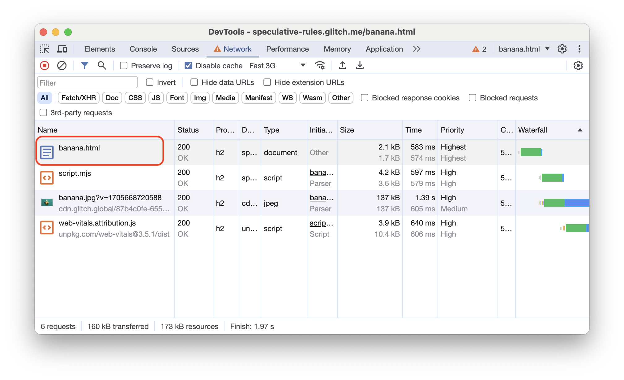Viewport: 624px width, 380px height.
Task: Expand the more tools menu chevron
Action: pos(416,49)
